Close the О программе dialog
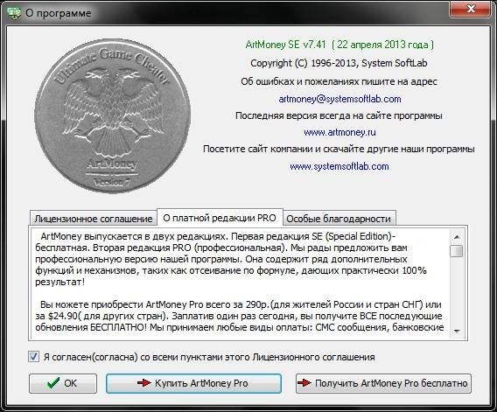The image size is (497, 412). pos(471,10)
